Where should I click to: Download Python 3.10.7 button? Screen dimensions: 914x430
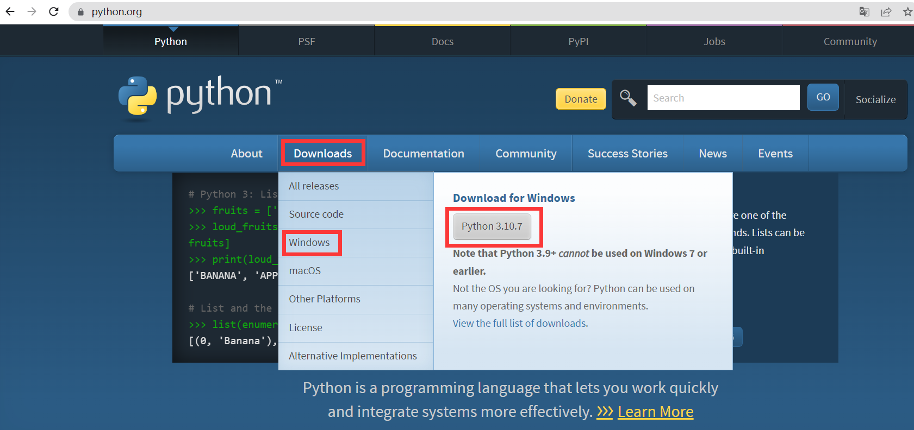point(492,226)
